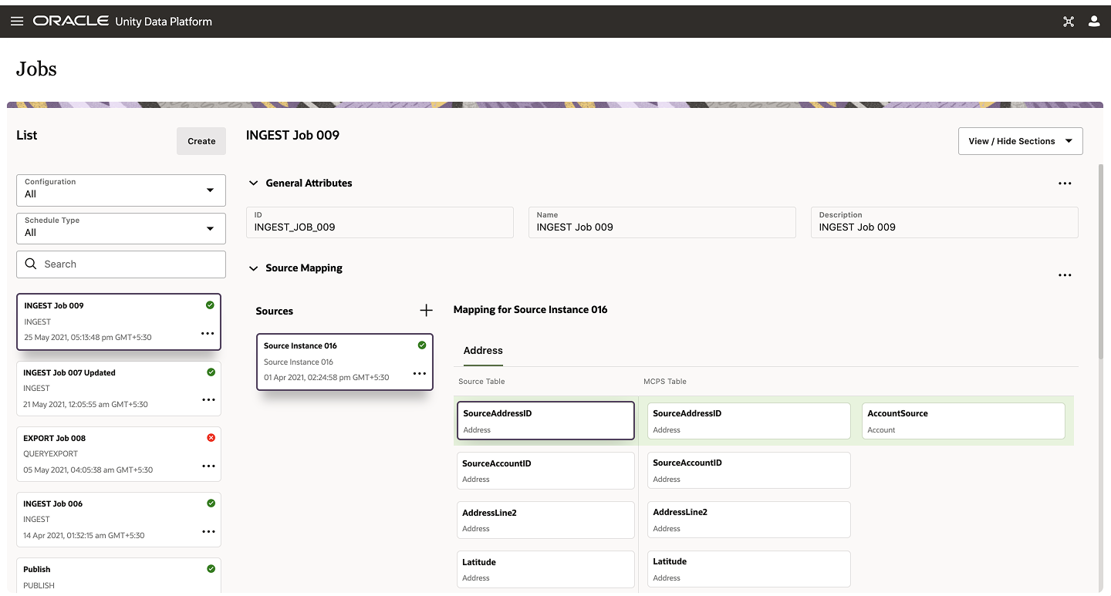Collapse the General Attributes section
1111x596 pixels.
point(253,183)
